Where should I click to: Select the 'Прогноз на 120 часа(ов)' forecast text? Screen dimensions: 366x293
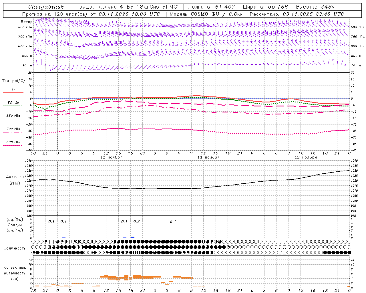(55, 14)
